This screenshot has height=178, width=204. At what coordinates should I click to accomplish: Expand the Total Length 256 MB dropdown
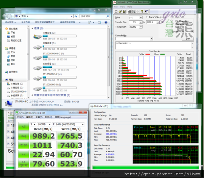[140, 27]
